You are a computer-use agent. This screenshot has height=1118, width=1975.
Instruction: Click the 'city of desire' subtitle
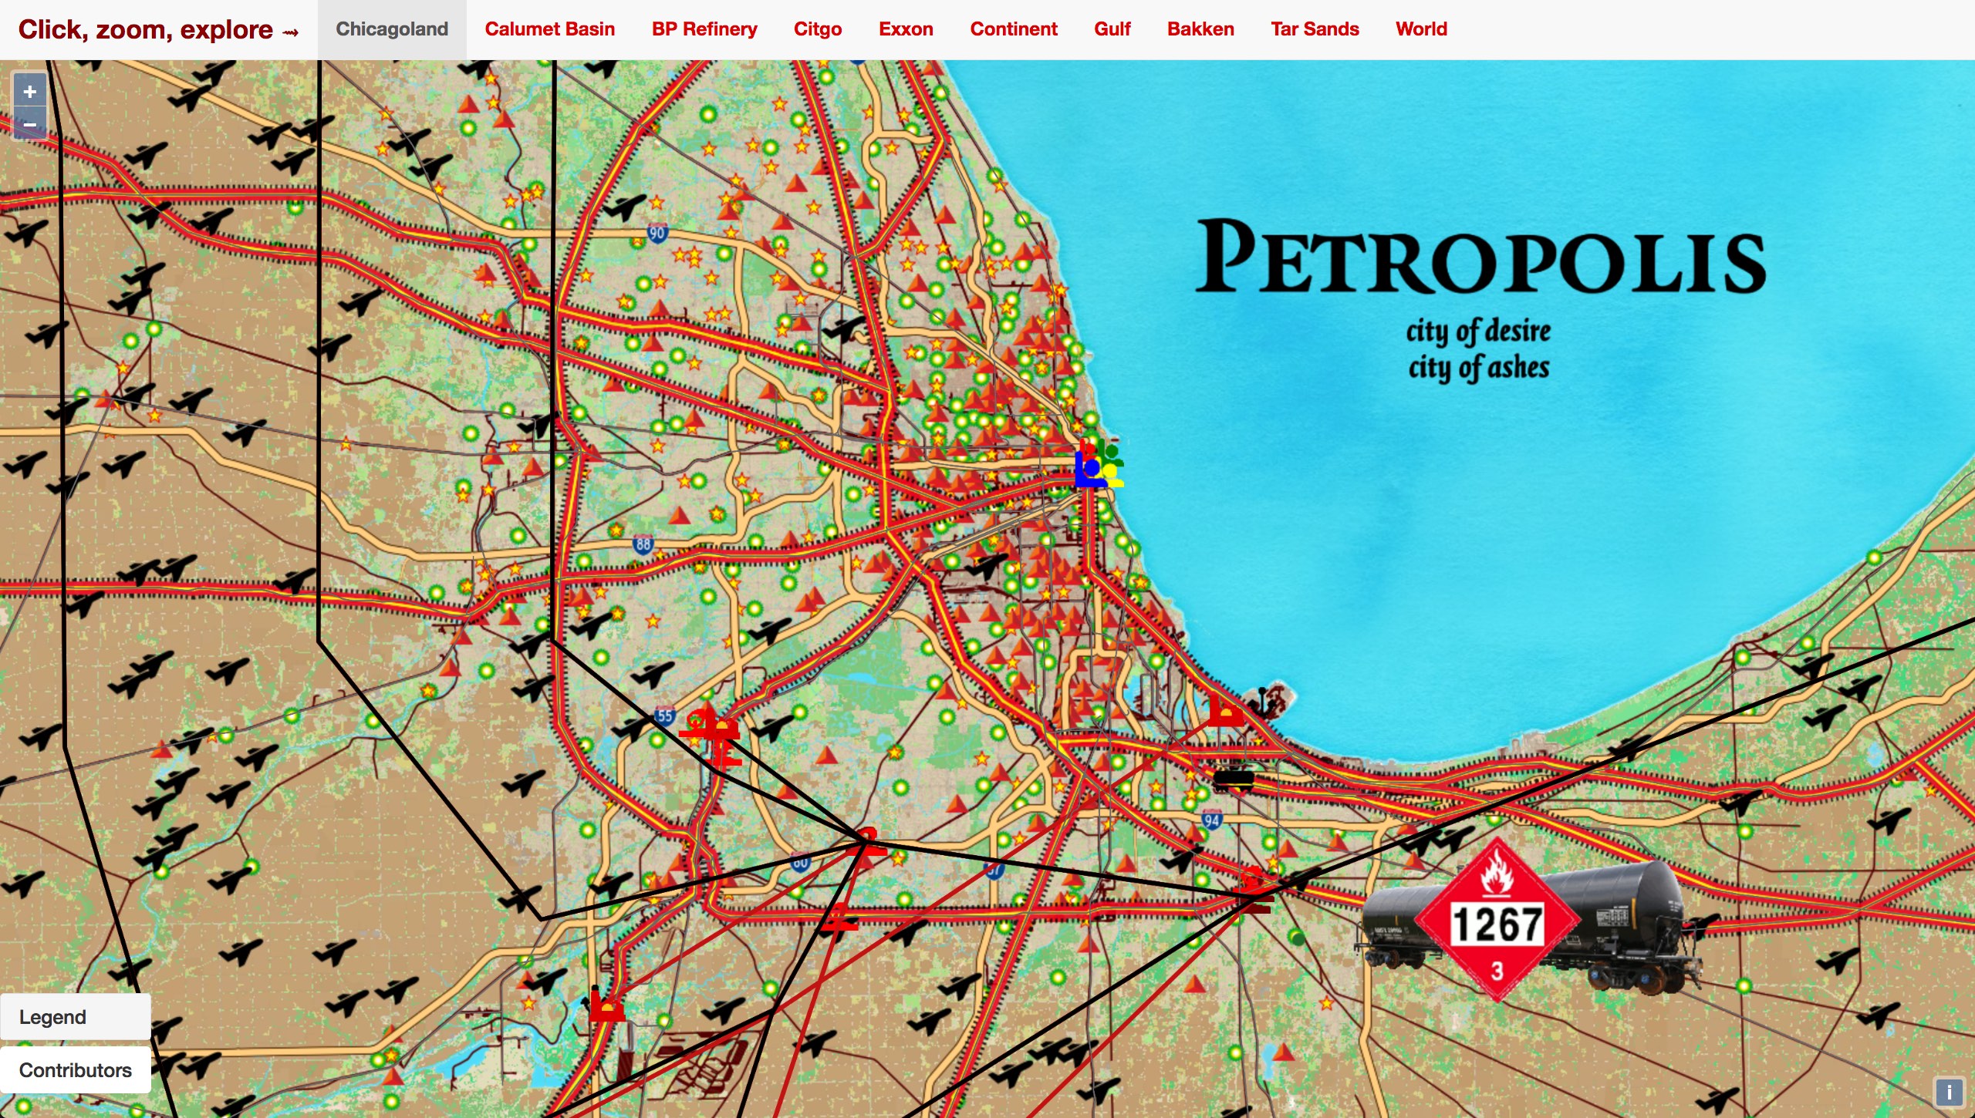coord(1477,331)
